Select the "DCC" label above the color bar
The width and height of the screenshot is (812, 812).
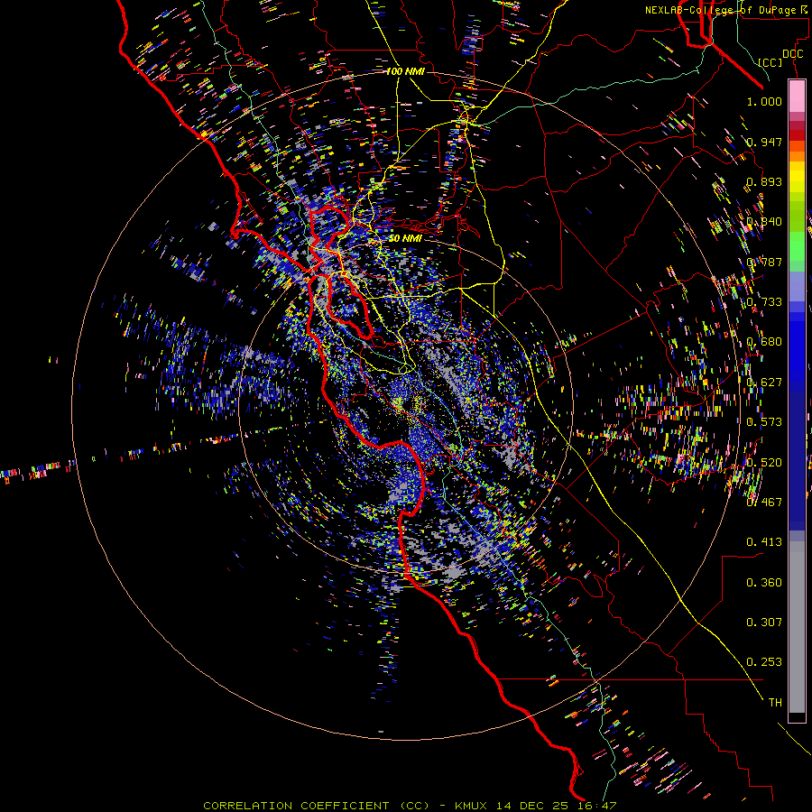point(792,54)
